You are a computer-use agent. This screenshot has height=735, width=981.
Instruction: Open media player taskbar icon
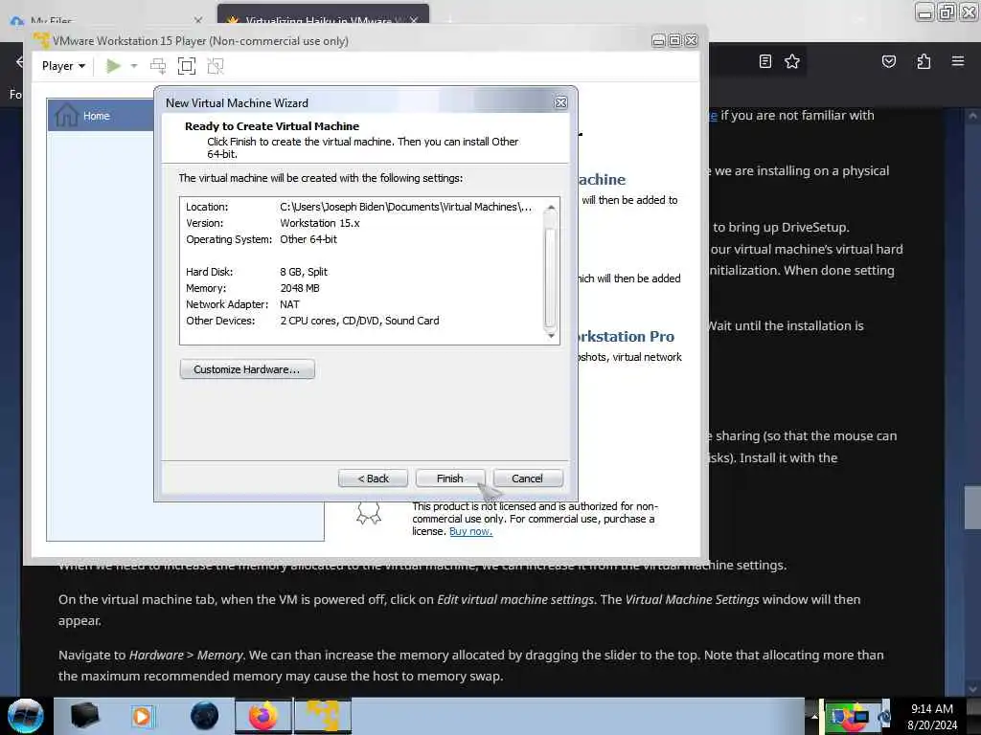(143, 716)
